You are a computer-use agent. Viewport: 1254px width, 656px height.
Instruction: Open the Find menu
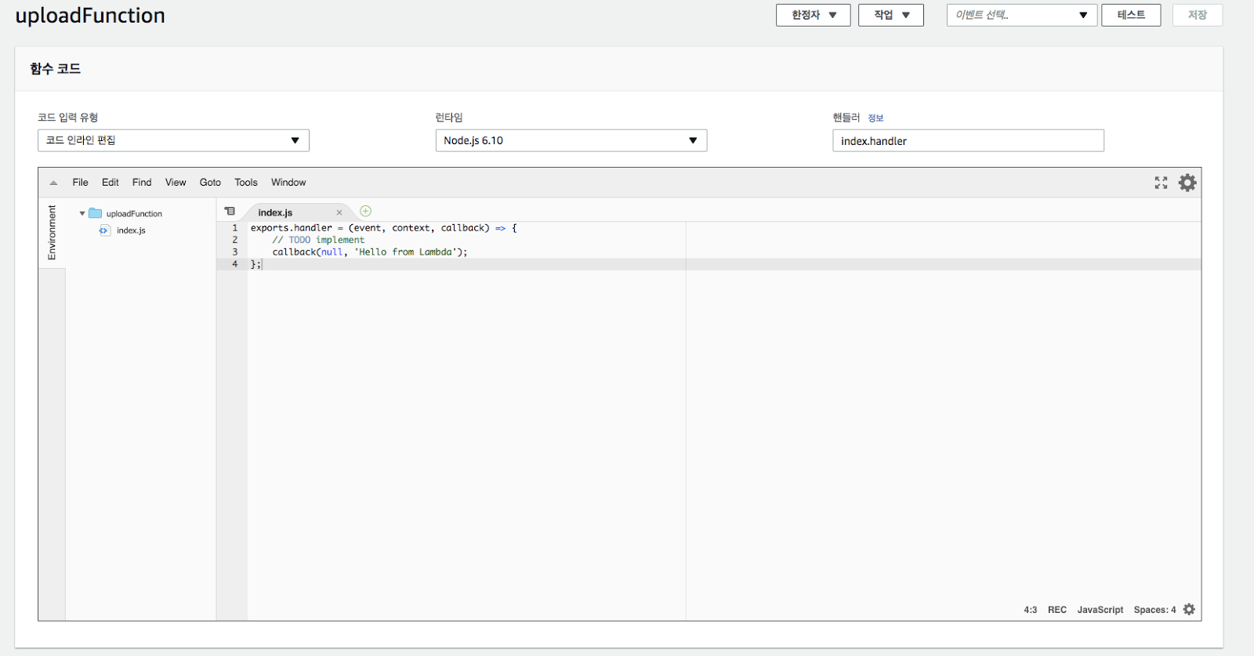[142, 183]
